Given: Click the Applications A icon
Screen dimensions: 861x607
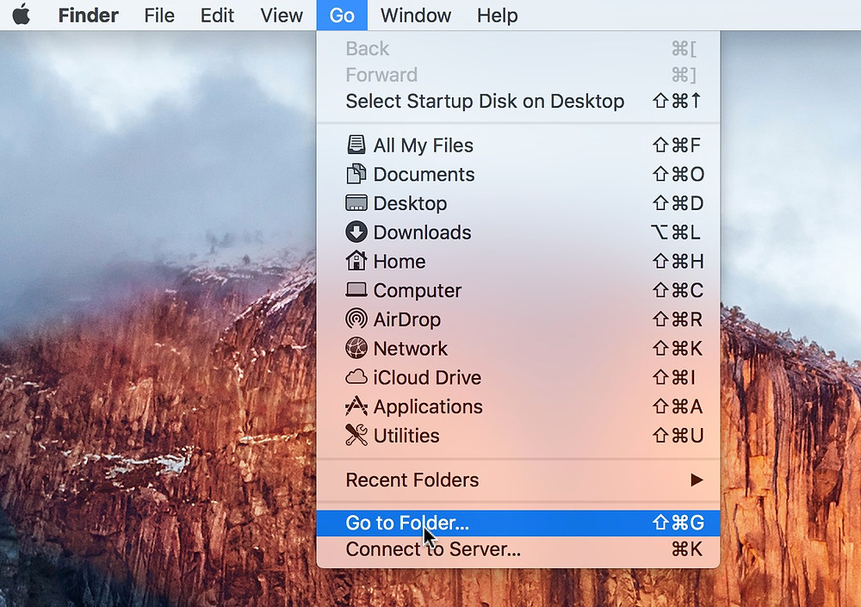Looking at the screenshot, I should tap(356, 406).
